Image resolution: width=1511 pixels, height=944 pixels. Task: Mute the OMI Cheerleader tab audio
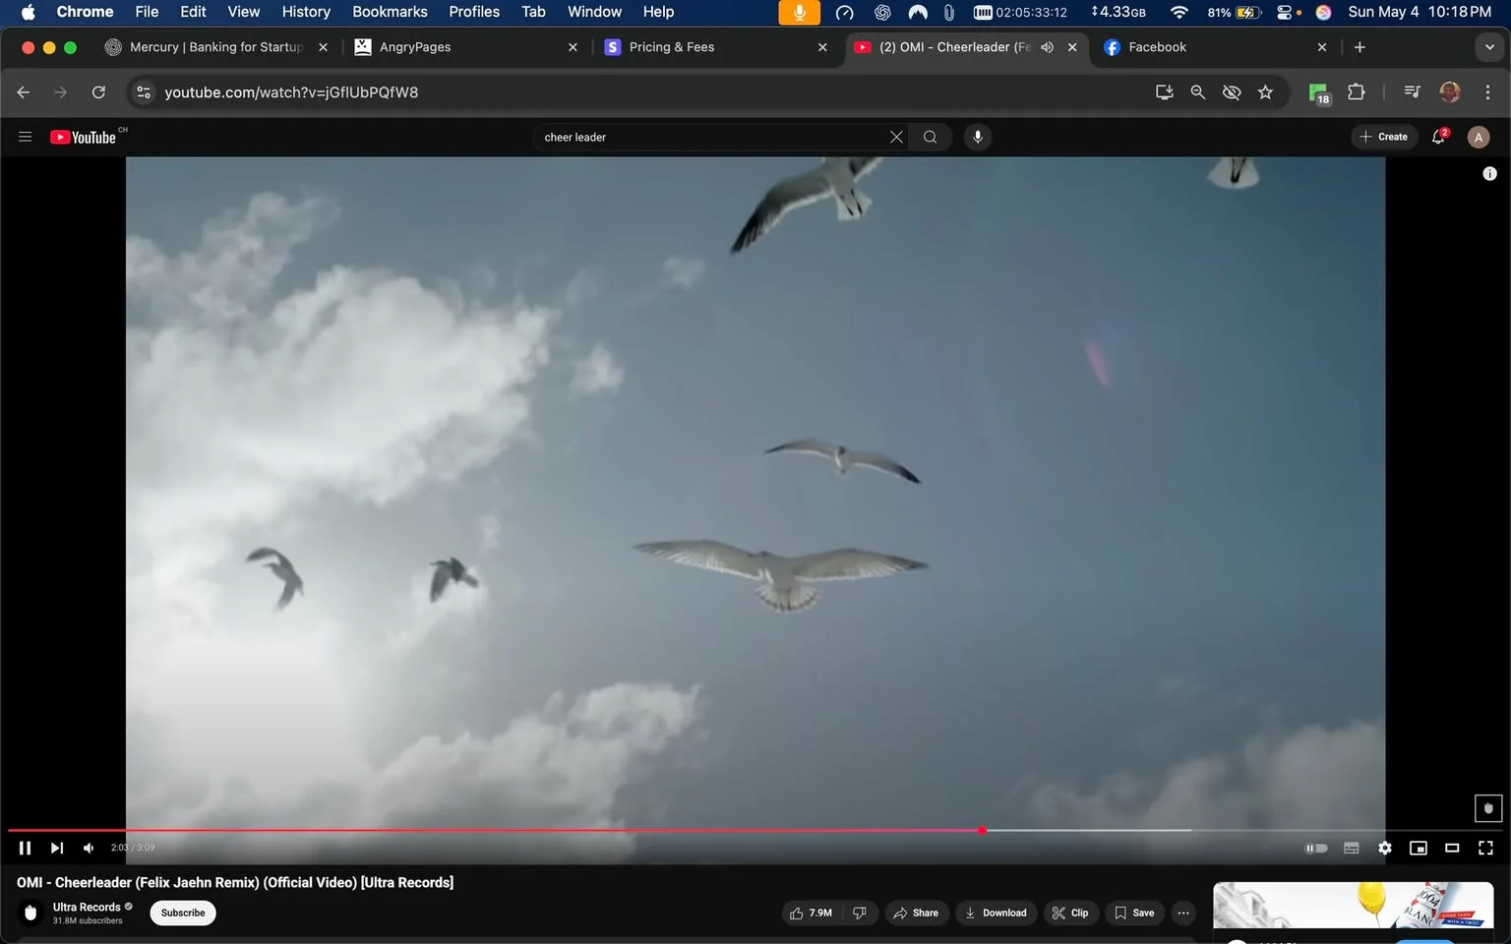[1047, 47]
